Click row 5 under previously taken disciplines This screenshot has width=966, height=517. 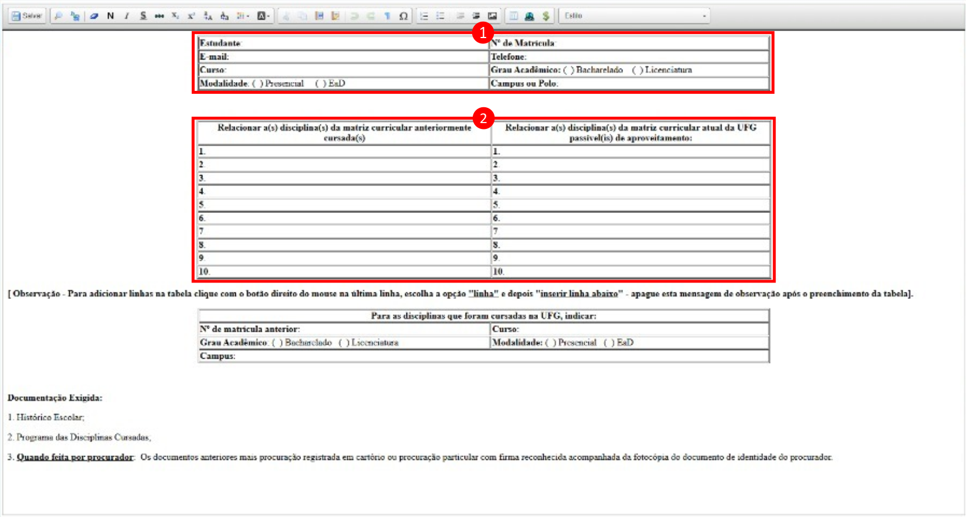pos(344,205)
